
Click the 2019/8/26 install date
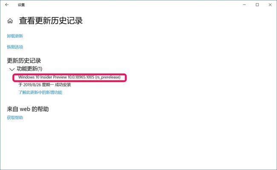(x=32, y=85)
